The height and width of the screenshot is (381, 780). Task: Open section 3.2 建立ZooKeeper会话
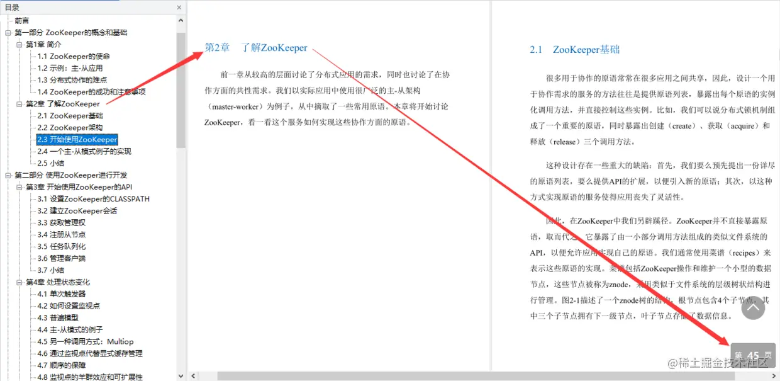[77, 211]
